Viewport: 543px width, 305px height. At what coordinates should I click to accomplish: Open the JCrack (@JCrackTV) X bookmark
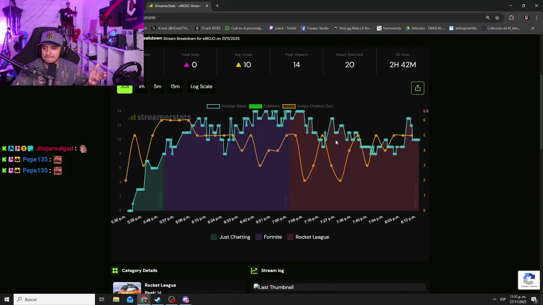tap(171, 28)
